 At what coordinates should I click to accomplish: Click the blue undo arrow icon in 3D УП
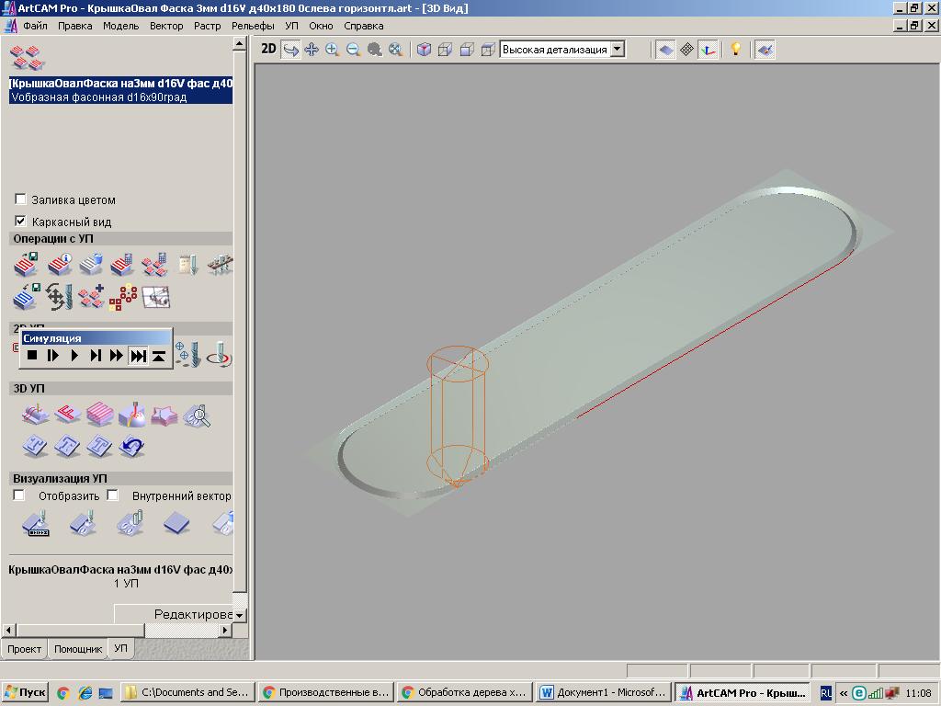132,447
